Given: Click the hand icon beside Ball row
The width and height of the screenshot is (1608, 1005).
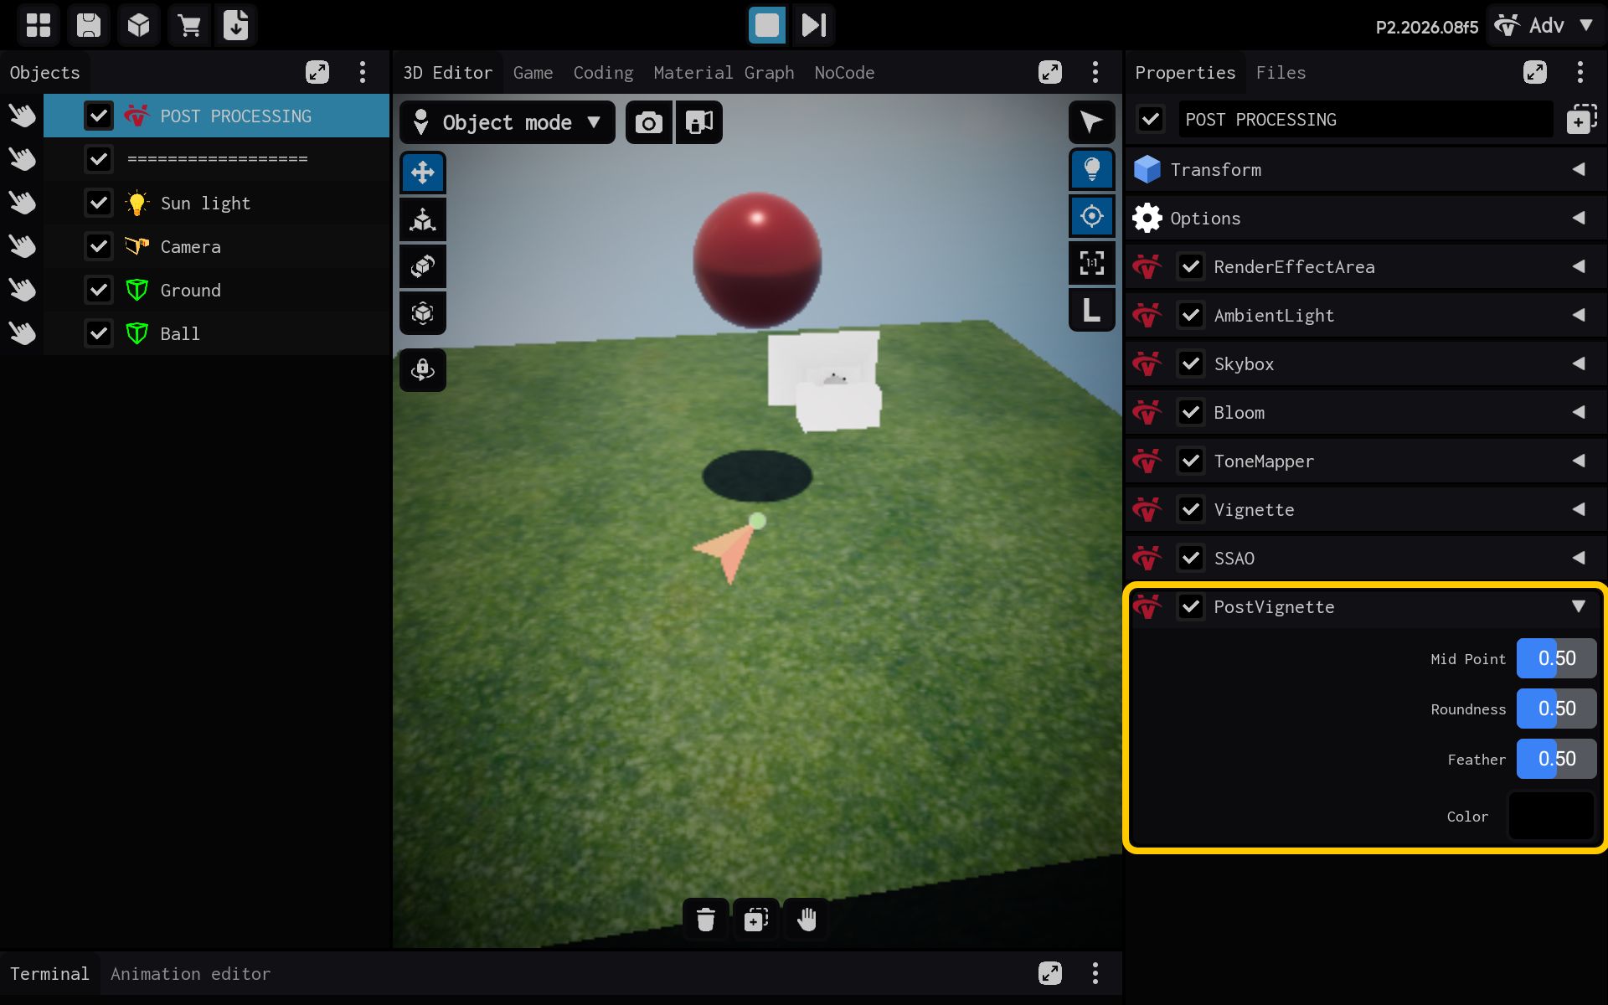Looking at the screenshot, I should 23,333.
